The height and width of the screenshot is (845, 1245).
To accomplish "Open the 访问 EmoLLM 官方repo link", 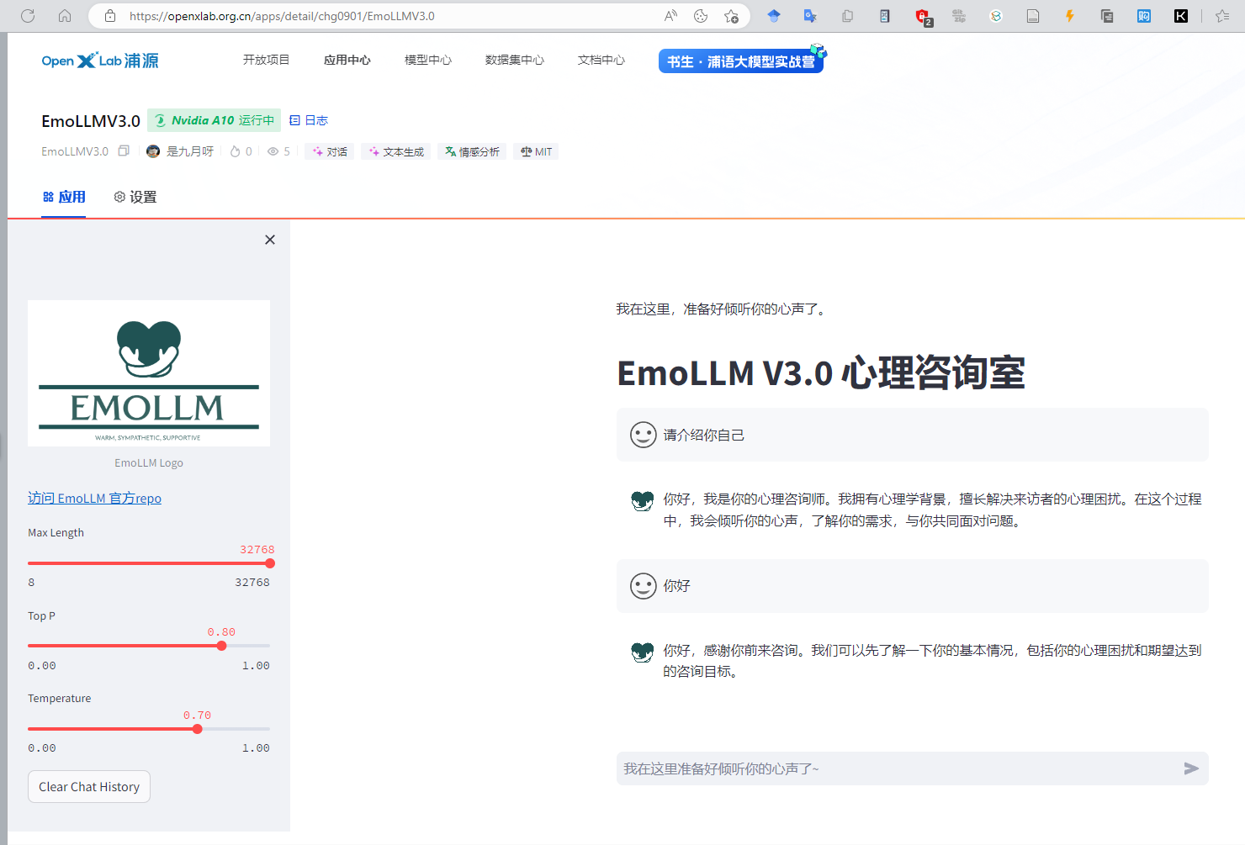I will (x=94, y=498).
